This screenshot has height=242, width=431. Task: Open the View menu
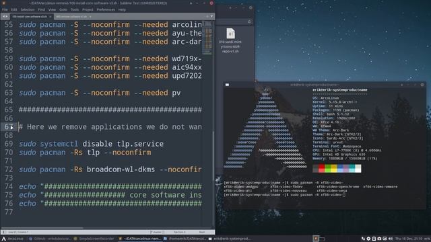52,9
